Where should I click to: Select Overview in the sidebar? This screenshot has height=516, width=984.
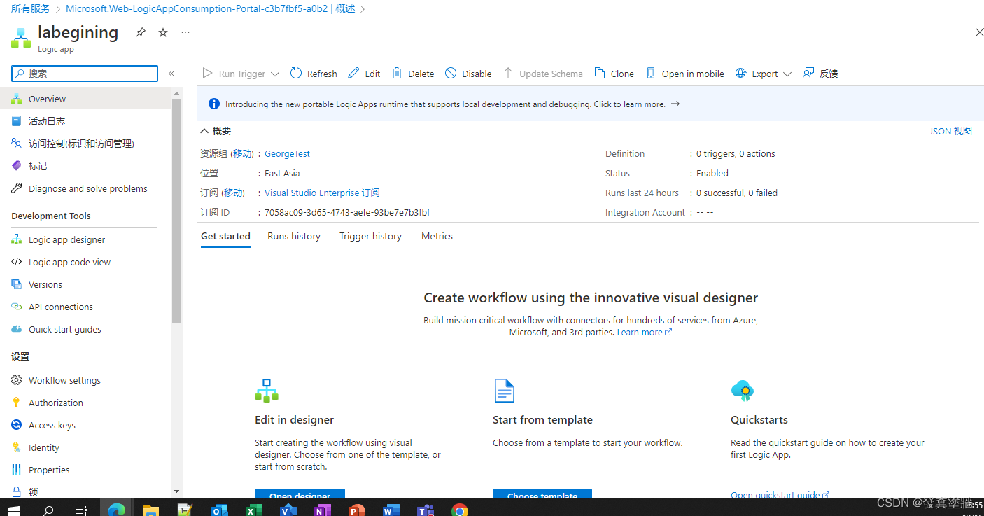[x=85, y=99]
